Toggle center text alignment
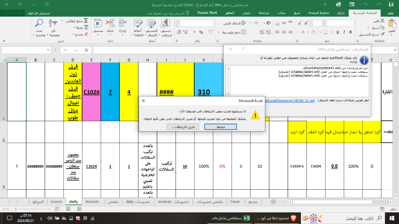 tap(284, 32)
